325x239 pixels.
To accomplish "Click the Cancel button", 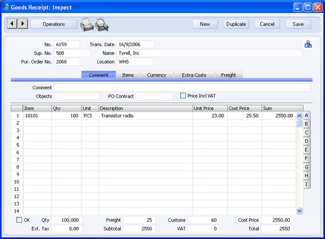I will [x=267, y=24].
